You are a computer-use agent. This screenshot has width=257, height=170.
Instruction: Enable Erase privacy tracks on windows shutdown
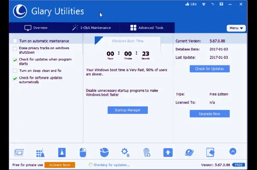pos(15,49)
